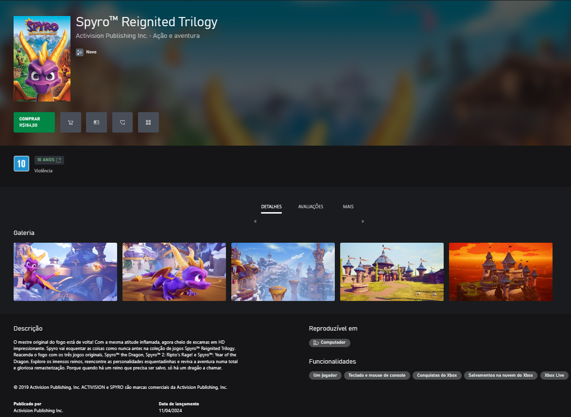Click the Violência content descriptor text
This screenshot has height=417, width=571.
point(43,171)
